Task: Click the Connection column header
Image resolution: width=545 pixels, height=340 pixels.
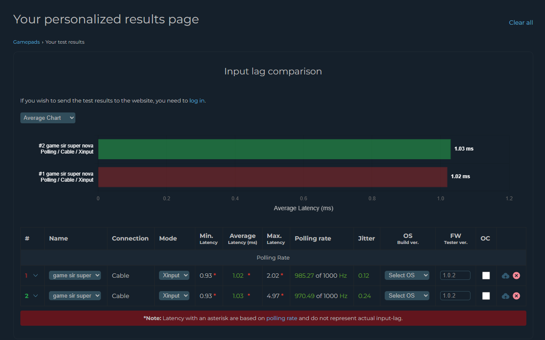Action: [x=130, y=238]
